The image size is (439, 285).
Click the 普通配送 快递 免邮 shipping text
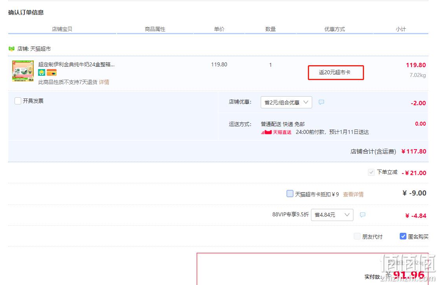coord(283,124)
